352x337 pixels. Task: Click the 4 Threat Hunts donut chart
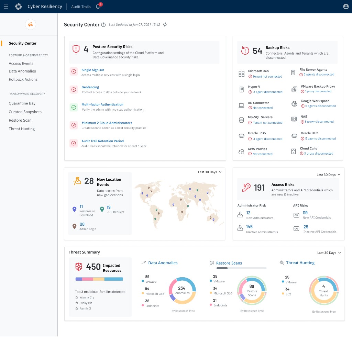[x=323, y=291]
